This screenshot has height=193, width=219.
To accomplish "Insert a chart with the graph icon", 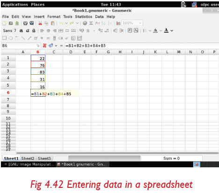I will (x=118, y=23).
